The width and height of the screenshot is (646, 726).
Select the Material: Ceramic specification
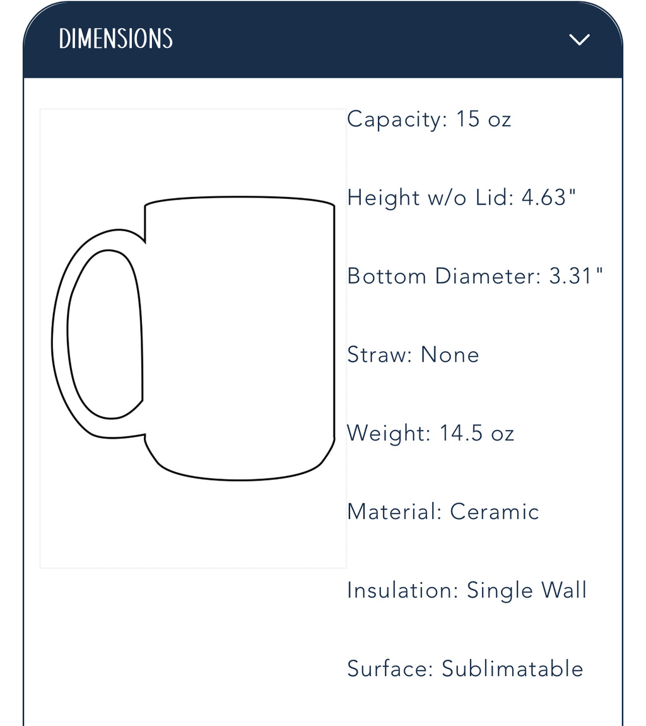click(443, 511)
